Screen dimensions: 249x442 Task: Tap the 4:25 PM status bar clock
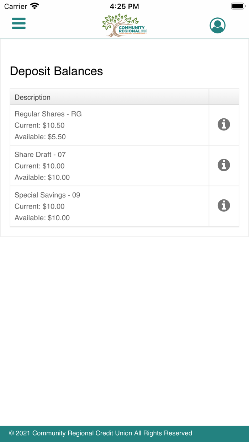pyautogui.click(x=124, y=6)
